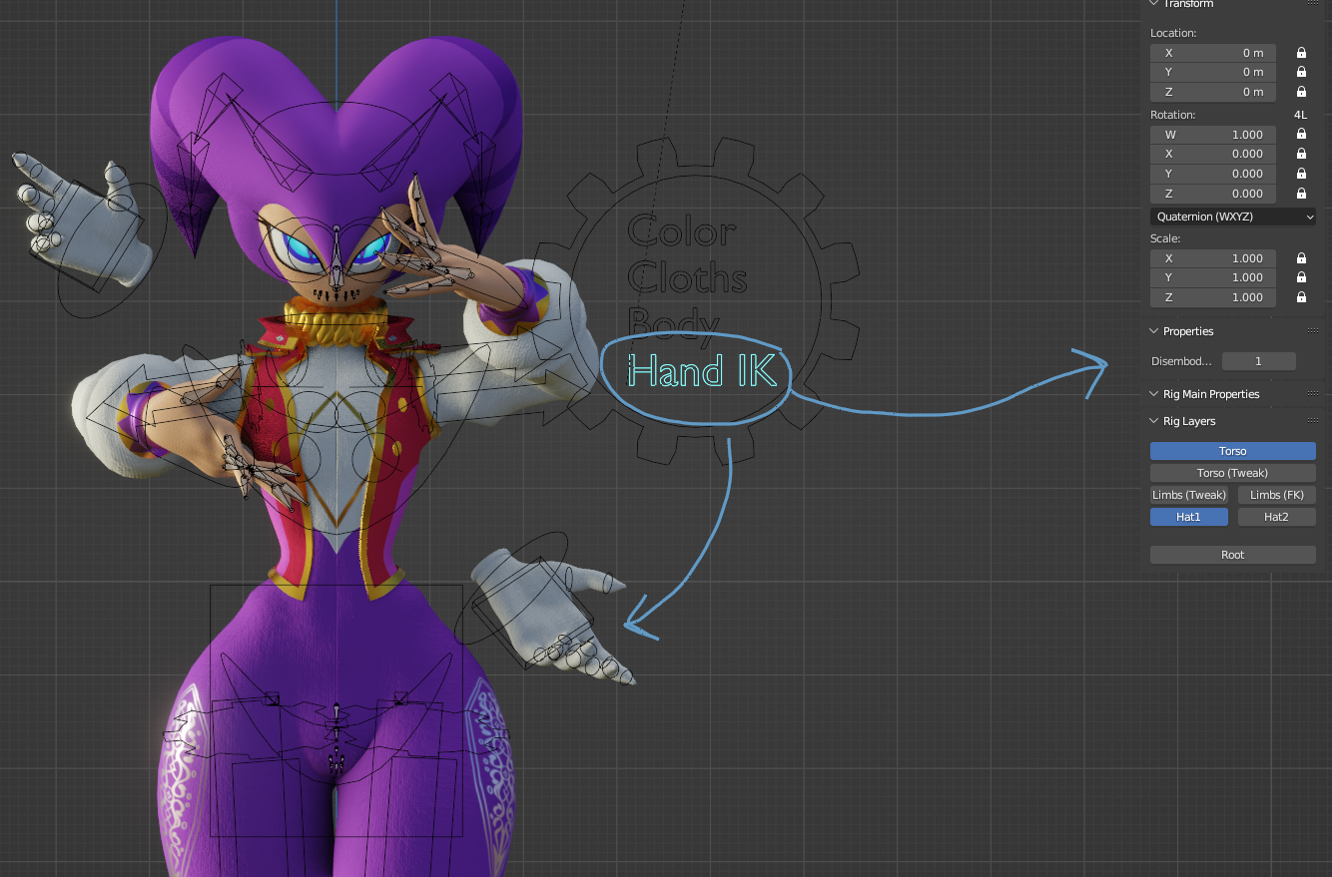Screen dimensions: 1332x877
Task: Collapse the Rig Layers panel
Action: (x=1154, y=421)
